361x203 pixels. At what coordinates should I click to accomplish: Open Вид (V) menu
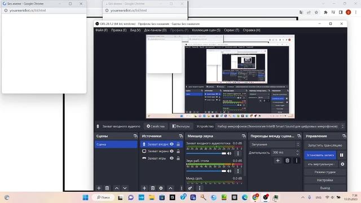(135, 30)
